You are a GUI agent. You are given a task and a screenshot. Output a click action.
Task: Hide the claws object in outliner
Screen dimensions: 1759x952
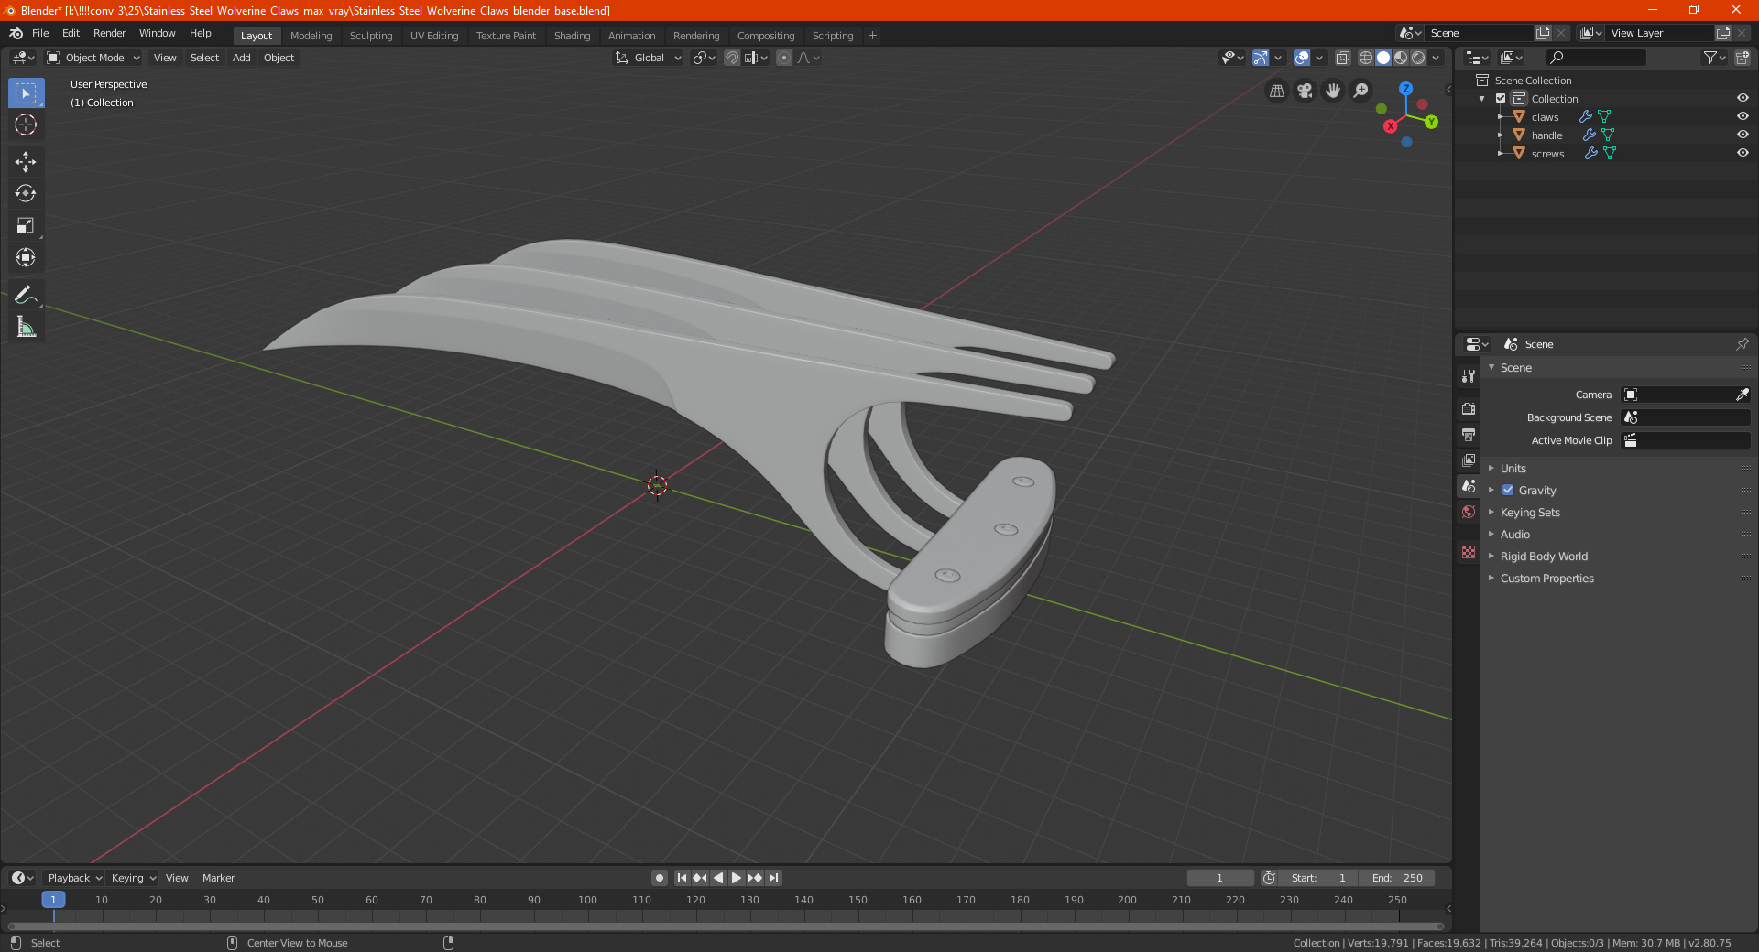tap(1743, 116)
